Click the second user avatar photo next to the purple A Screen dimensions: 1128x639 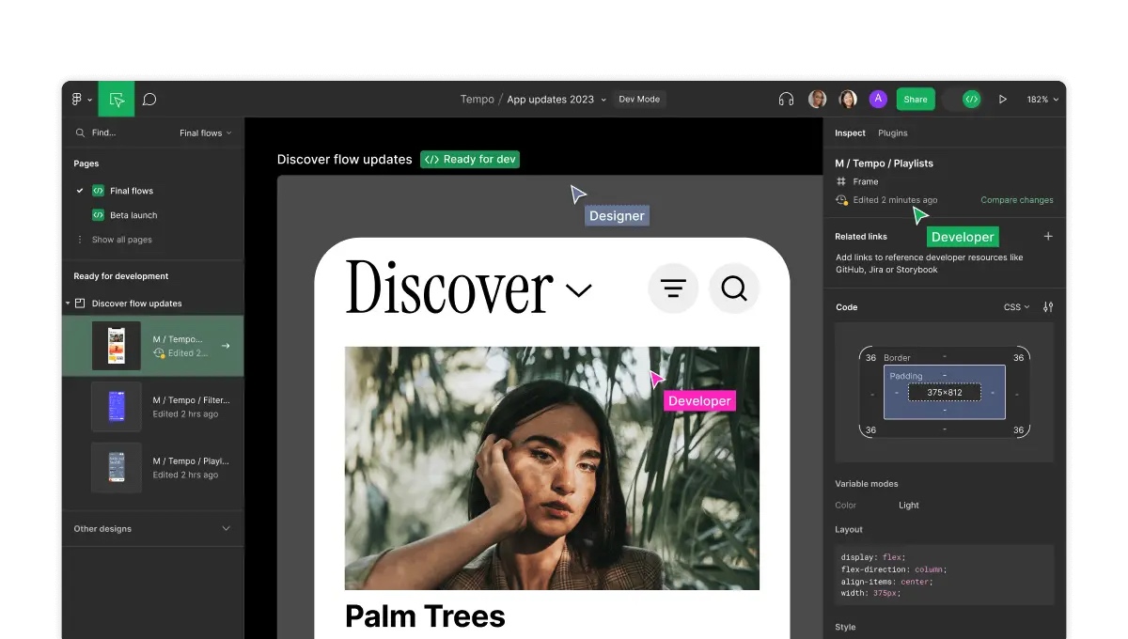[x=848, y=99]
